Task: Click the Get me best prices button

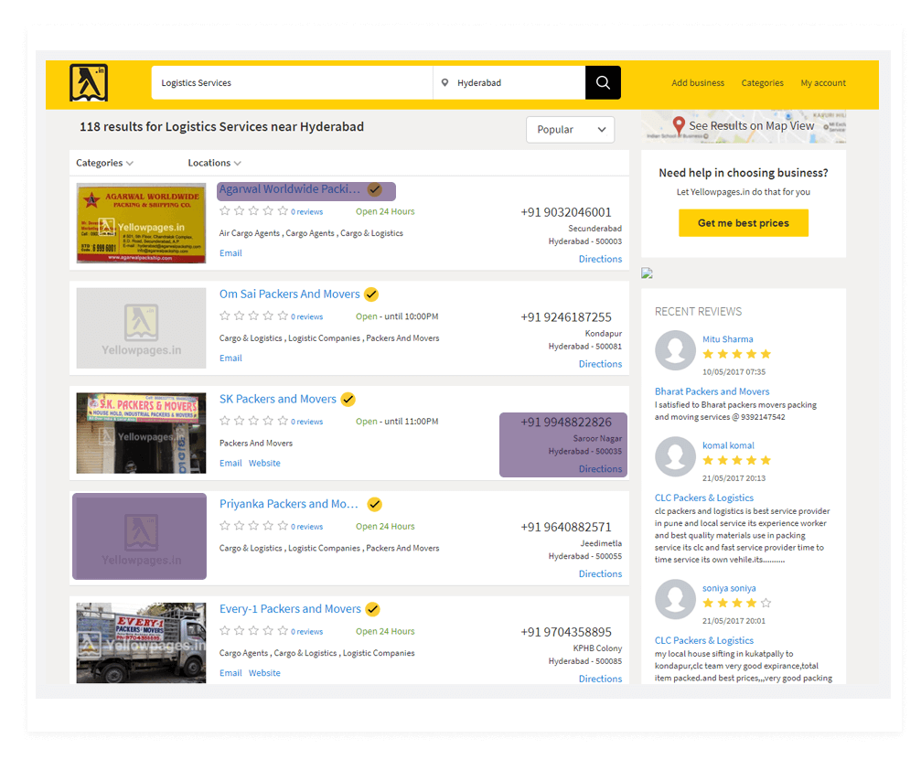Action: pyautogui.click(x=743, y=223)
